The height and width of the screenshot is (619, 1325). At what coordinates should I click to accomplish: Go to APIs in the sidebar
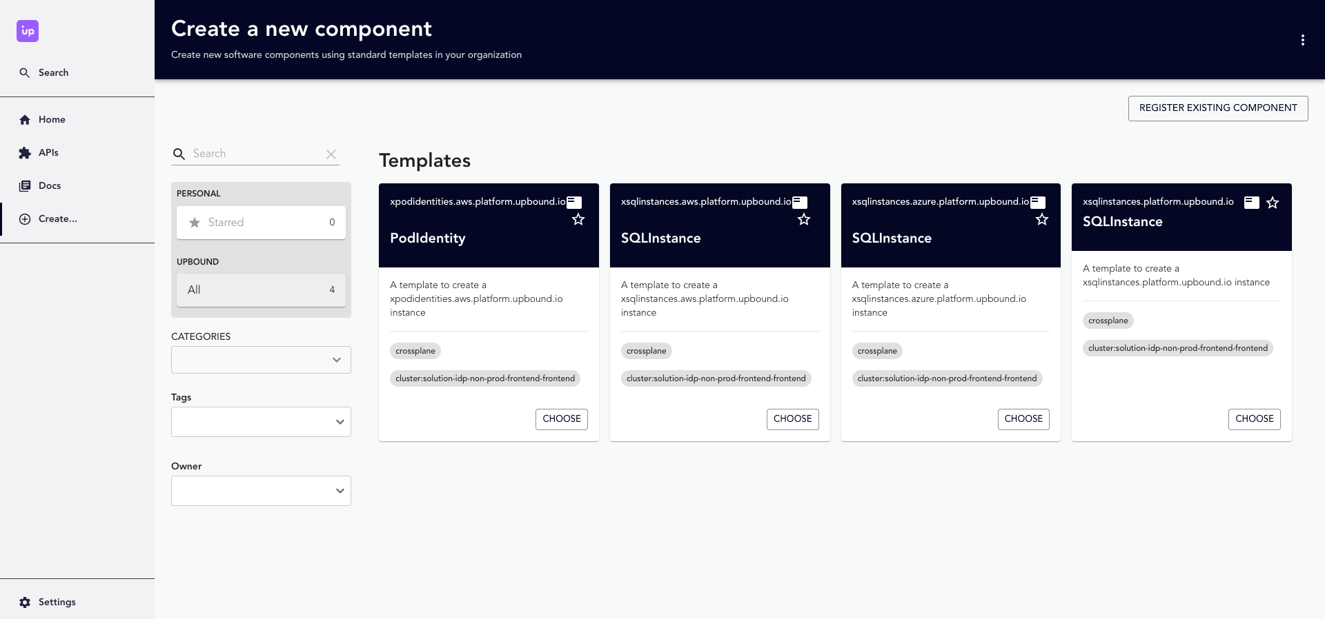(48, 152)
